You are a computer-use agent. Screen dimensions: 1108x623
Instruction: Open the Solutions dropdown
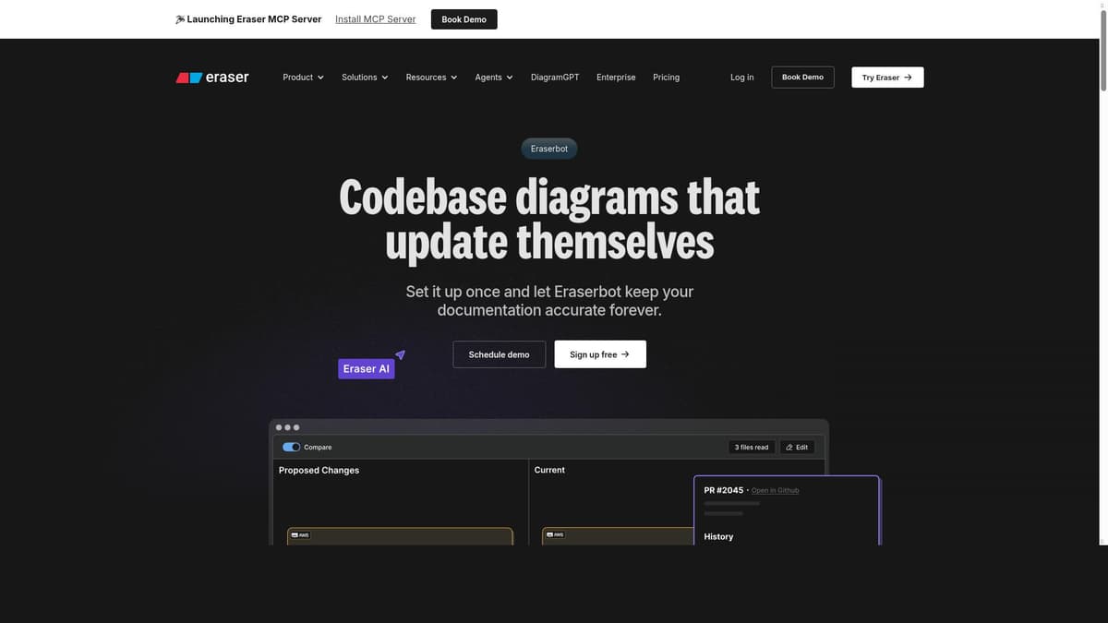coord(364,78)
